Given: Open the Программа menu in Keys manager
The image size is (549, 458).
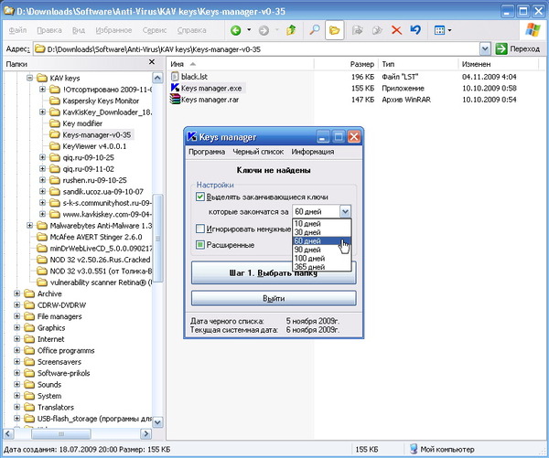Looking at the screenshot, I should point(207,152).
